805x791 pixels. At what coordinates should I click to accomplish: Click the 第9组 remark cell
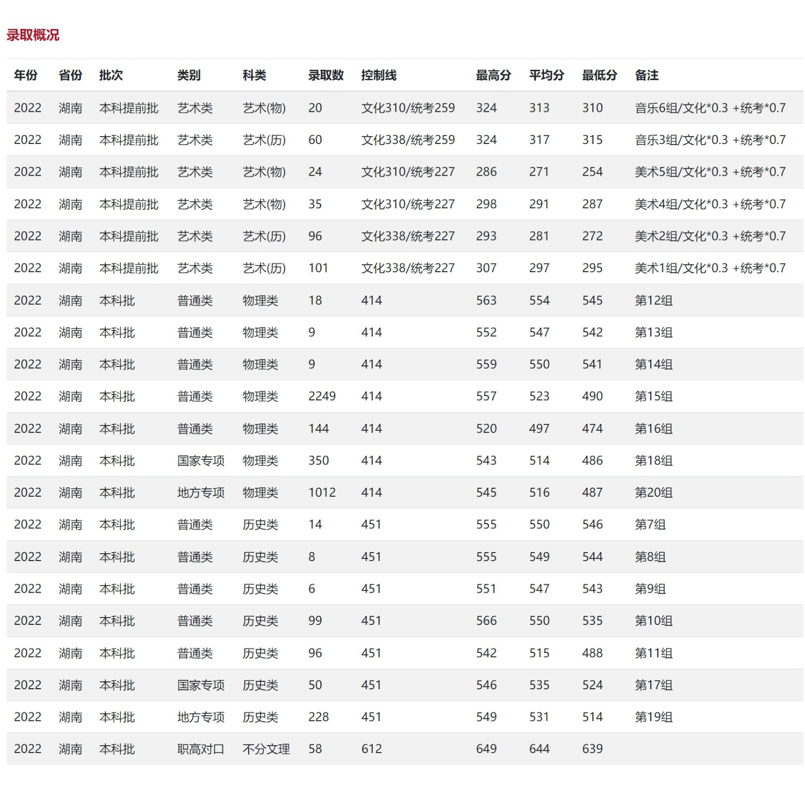pyautogui.click(x=650, y=589)
